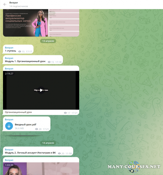This screenshot has width=163, height=175.
Task: Click the 14 подписчиков subscriber count
Action: coord(19,6)
